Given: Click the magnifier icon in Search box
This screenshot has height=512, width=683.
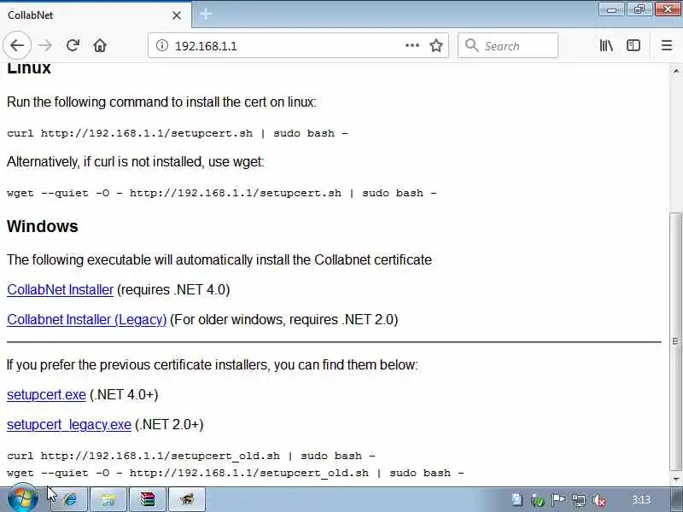Looking at the screenshot, I should [471, 45].
